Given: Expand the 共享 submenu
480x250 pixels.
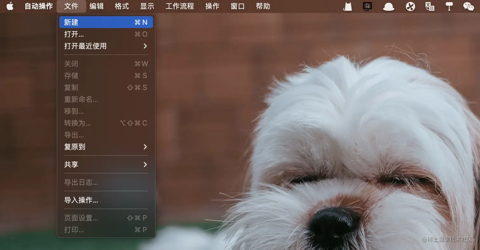Looking at the screenshot, I should tap(106, 165).
